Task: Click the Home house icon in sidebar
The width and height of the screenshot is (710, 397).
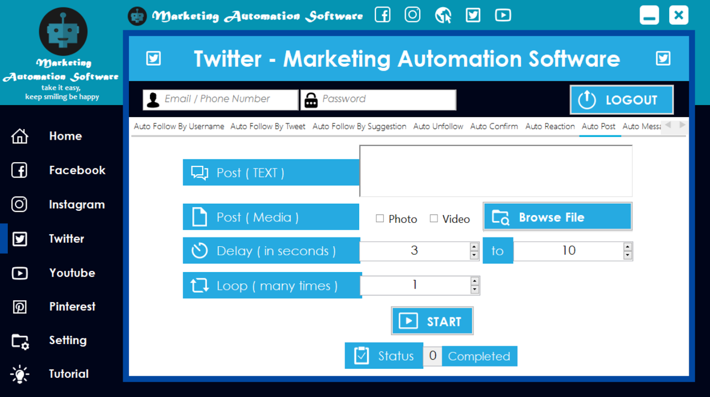Action: tap(20, 136)
